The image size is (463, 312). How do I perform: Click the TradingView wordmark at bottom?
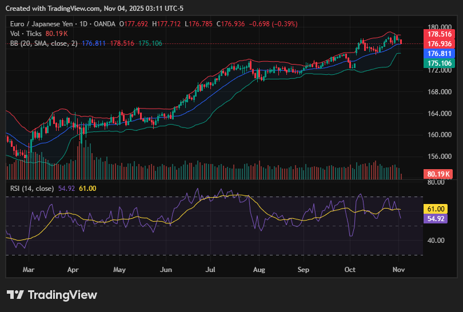[x=62, y=295]
